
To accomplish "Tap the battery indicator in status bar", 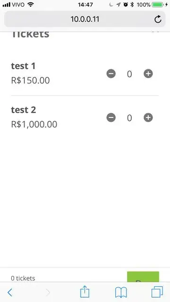I will coord(158,5).
